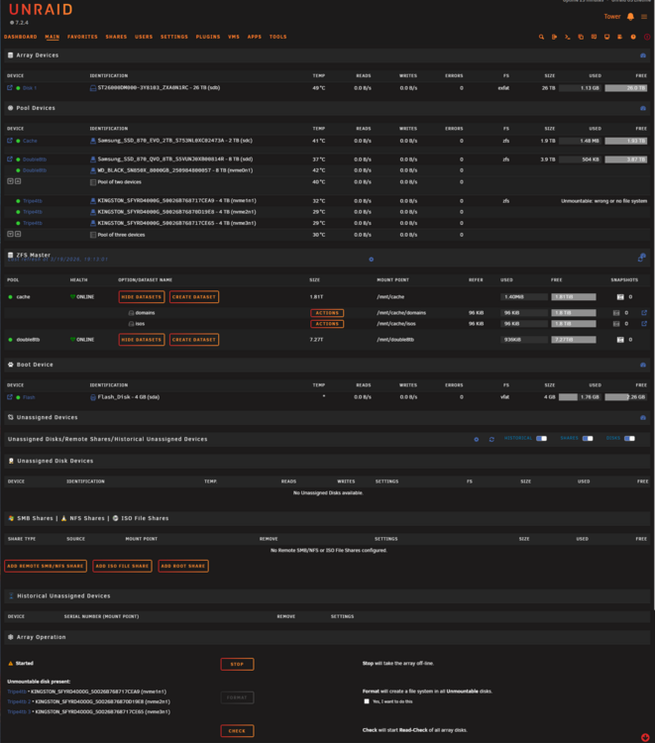Open the Cache device link in Pool Devices
The image size is (655, 743).
pos(30,141)
